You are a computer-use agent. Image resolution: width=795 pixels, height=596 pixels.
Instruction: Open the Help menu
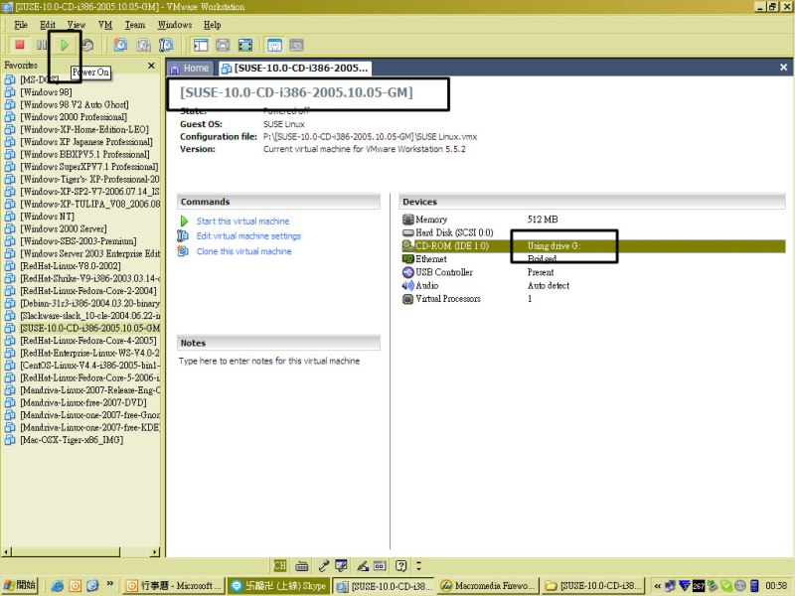[x=212, y=24]
